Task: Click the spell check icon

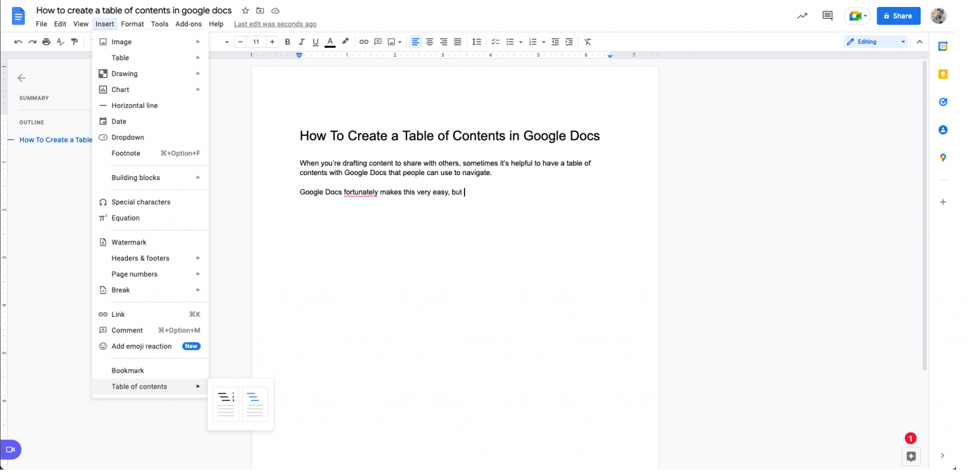Action: pyautogui.click(x=60, y=42)
